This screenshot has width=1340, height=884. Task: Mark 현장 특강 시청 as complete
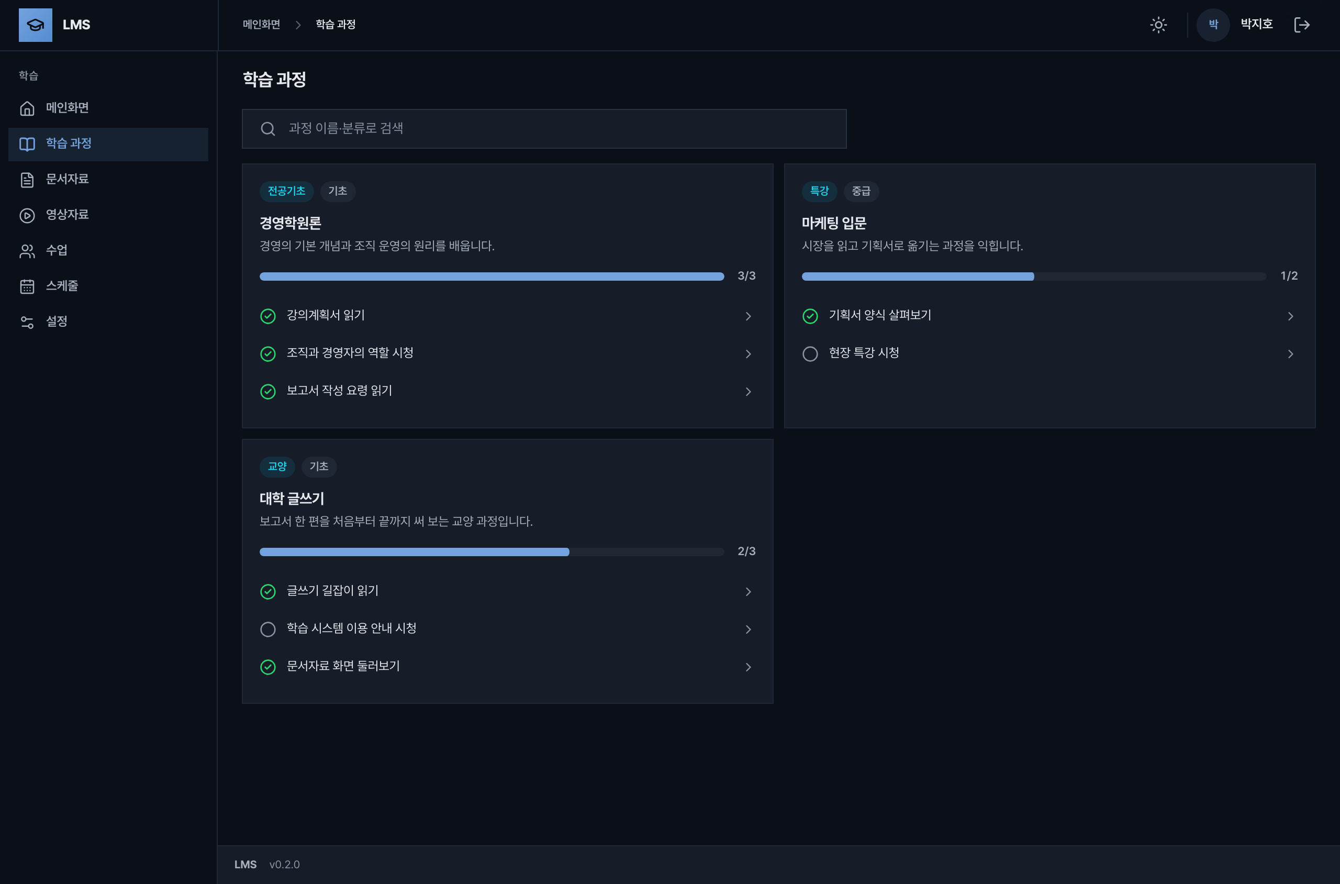[810, 353]
